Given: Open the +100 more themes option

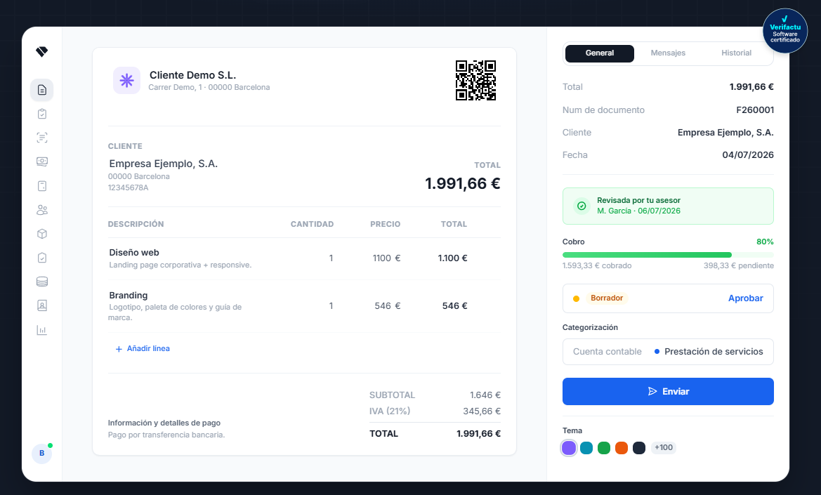Looking at the screenshot, I should point(664,448).
